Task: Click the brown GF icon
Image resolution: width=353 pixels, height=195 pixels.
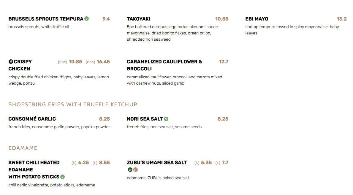Action: (136, 170)
